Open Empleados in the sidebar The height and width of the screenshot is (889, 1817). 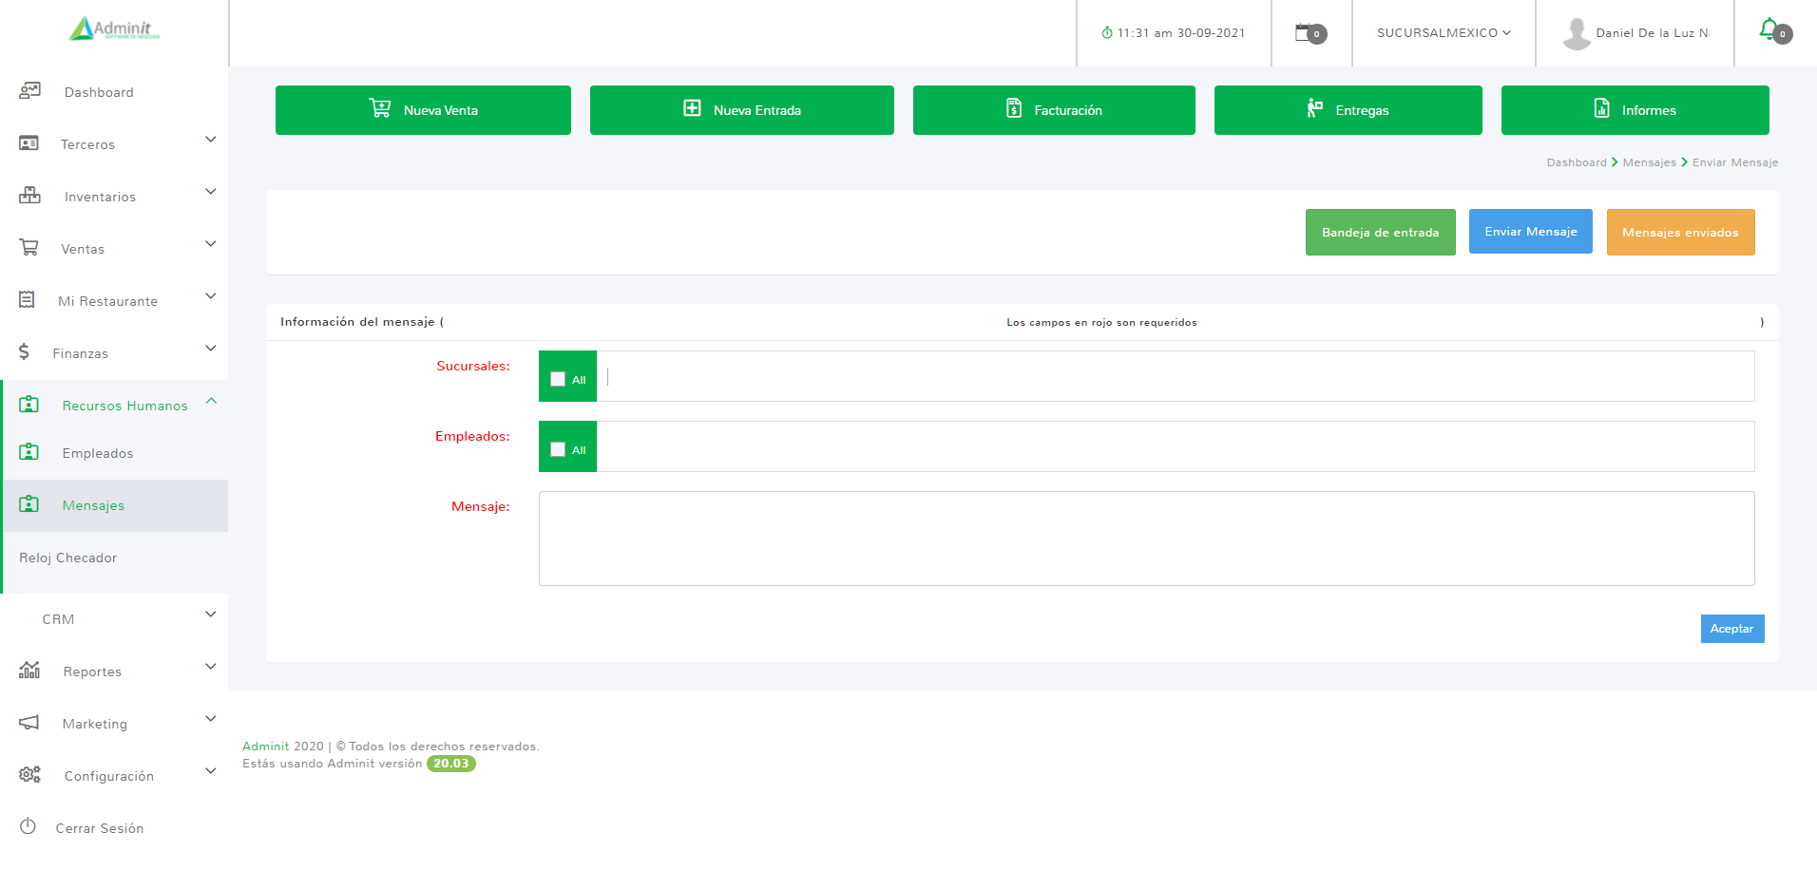point(98,453)
